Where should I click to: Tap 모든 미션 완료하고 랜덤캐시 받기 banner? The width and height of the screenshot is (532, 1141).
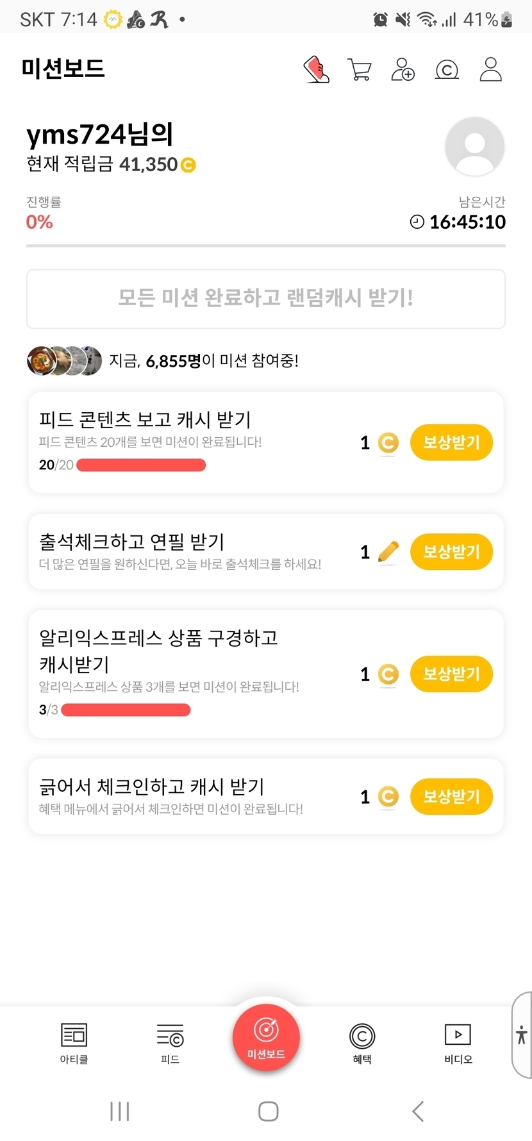pyautogui.click(x=266, y=299)
